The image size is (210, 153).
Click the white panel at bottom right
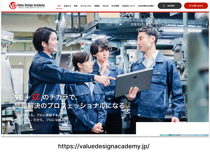coord(172,128)
